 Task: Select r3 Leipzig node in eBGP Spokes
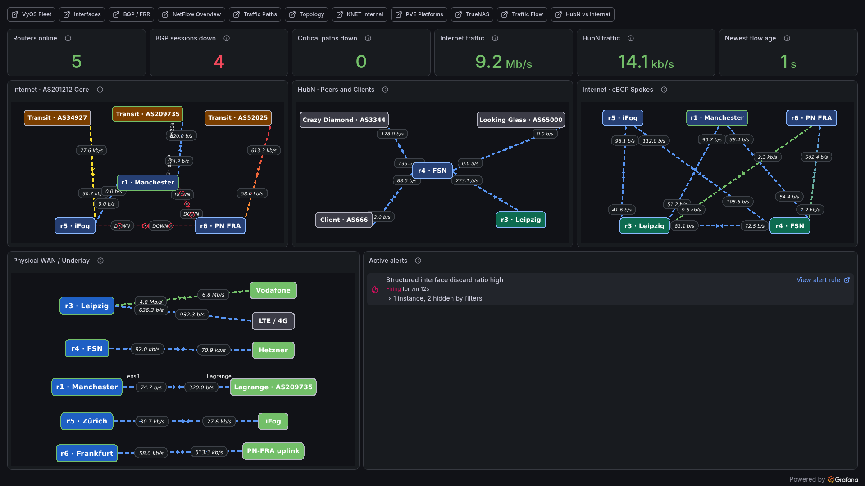(x=644, y=226)
